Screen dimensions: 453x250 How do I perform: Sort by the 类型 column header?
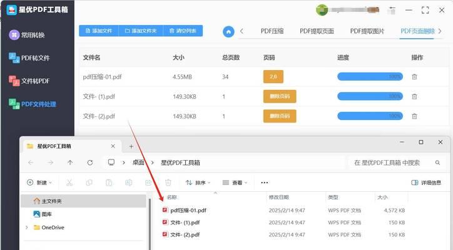333,197
